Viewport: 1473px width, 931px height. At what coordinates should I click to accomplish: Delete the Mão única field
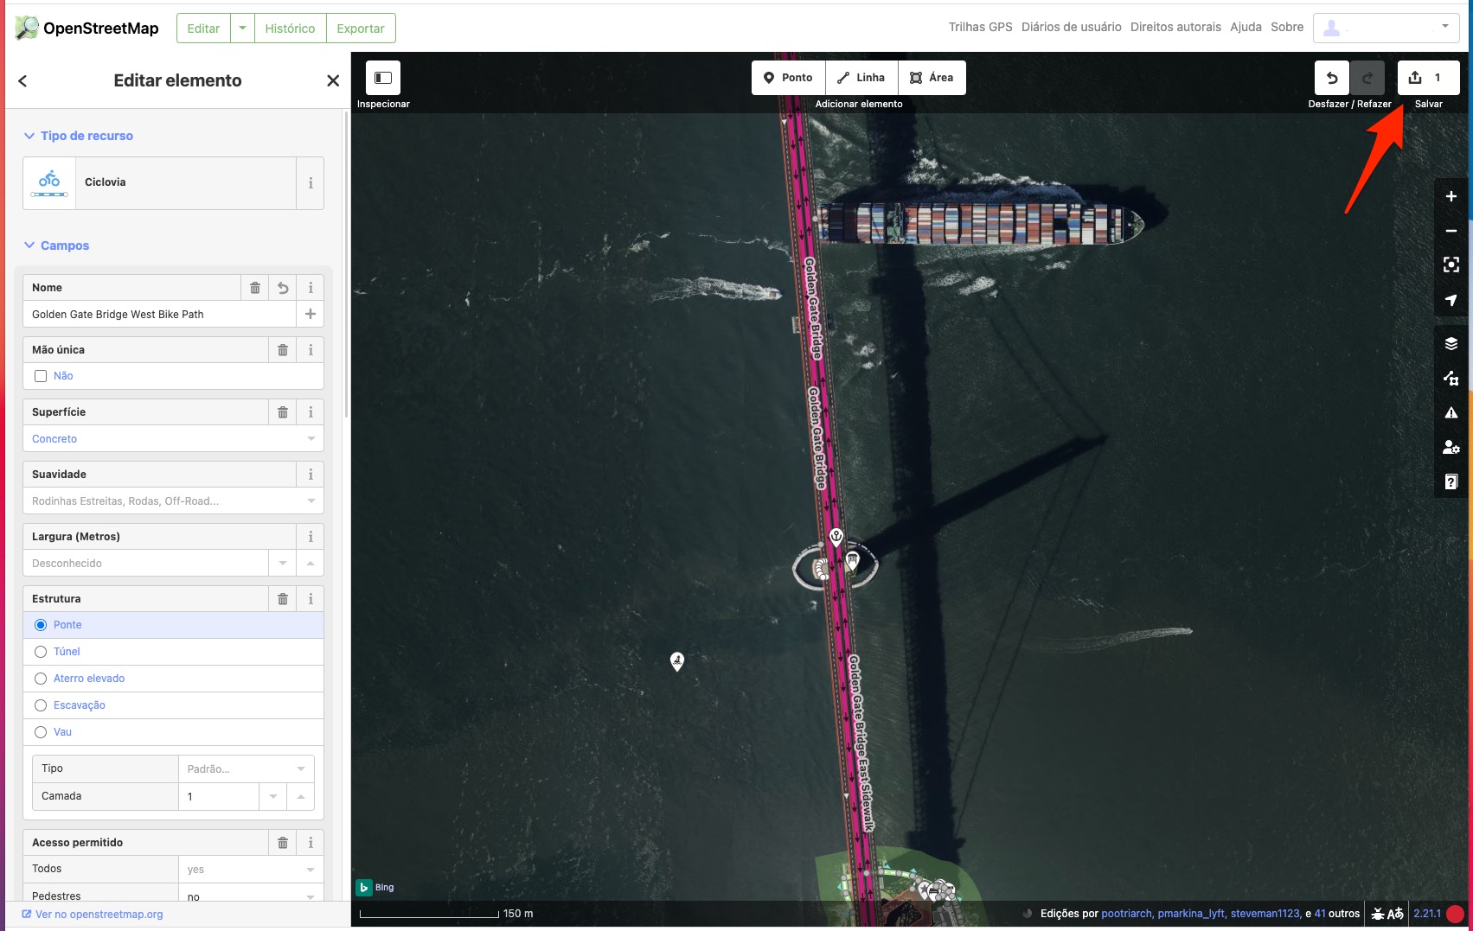[283, 350]
